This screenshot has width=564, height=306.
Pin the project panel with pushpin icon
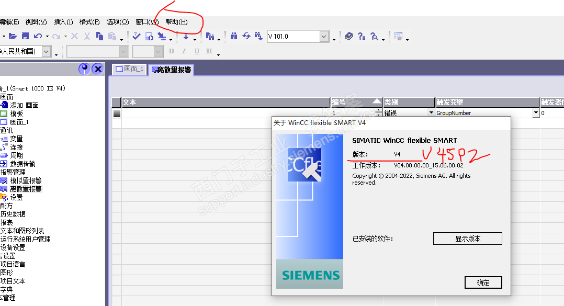point(85,69)
